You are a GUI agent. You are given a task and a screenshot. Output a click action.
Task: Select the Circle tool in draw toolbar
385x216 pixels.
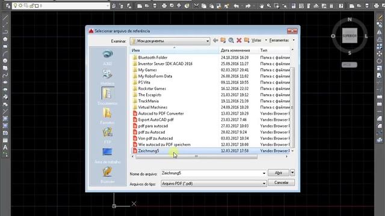(5, 61)
